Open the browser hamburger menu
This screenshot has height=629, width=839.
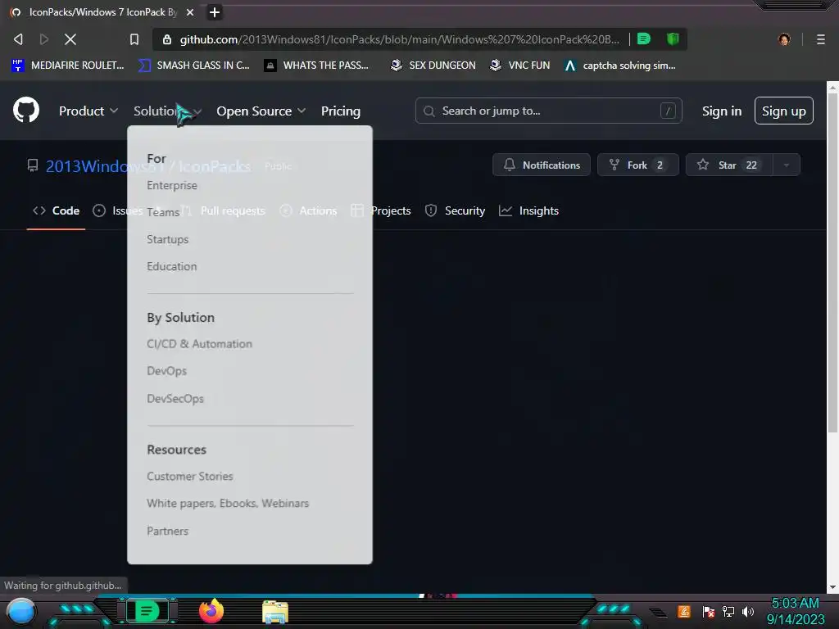820,39
